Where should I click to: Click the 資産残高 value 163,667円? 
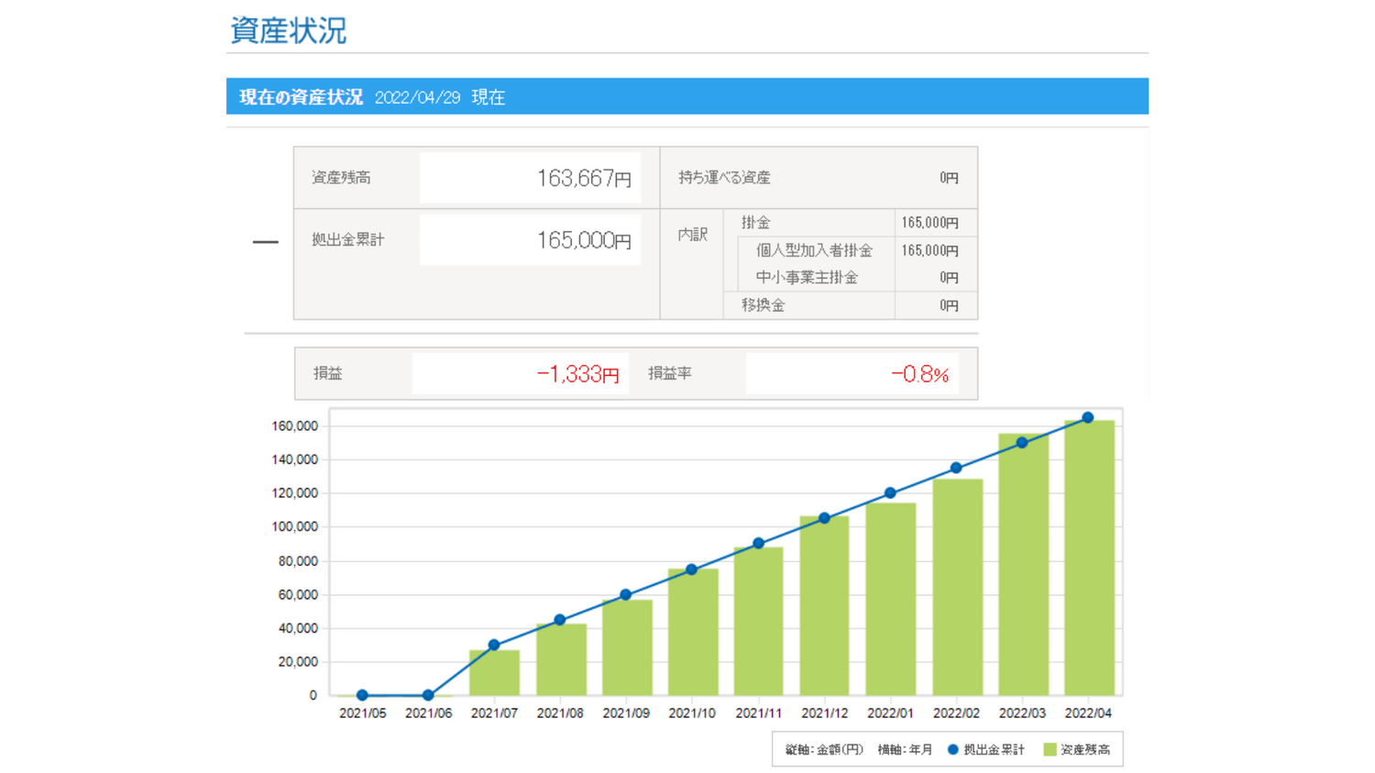[x=584, y=178]
